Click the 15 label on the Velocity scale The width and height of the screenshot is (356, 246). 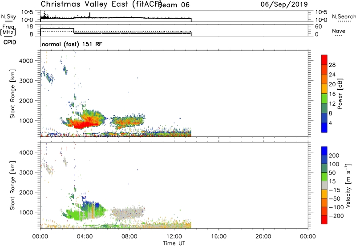click(x=332, y=181)
